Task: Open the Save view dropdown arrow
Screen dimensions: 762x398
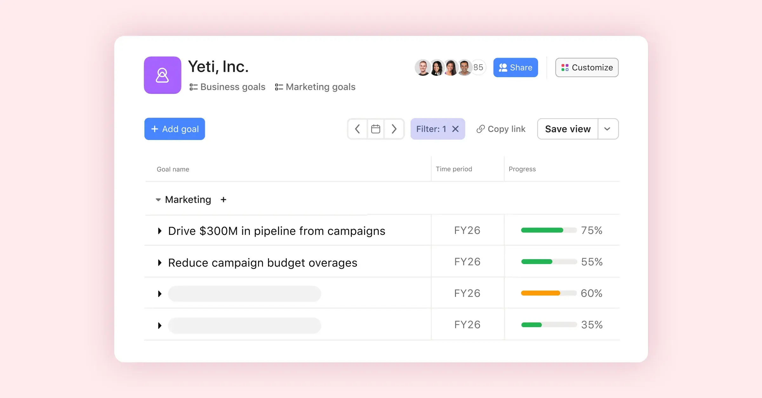Action: click(608, 129)
